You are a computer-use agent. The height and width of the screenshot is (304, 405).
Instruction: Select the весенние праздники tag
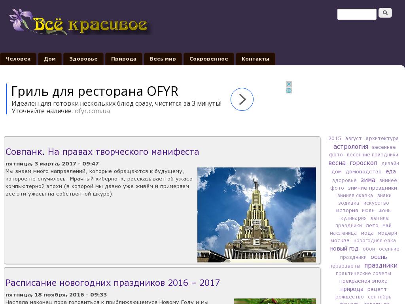coord(372,155)
